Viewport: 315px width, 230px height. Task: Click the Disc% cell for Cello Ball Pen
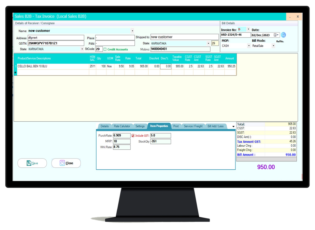click(x=166, y=66)
